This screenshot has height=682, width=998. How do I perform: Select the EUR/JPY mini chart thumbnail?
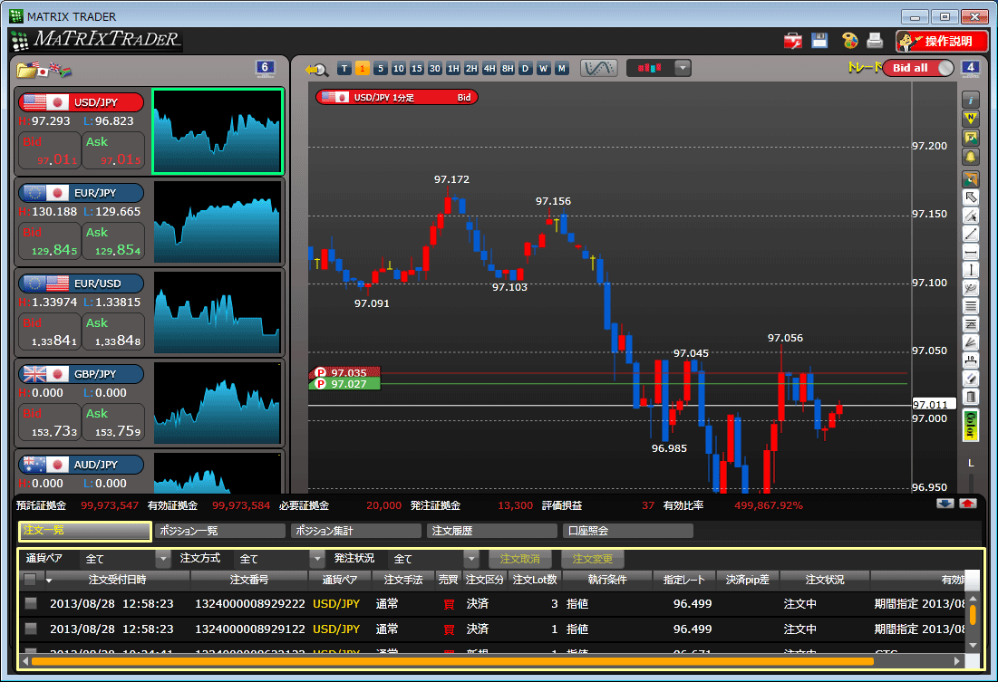click(x=217, y=221)
